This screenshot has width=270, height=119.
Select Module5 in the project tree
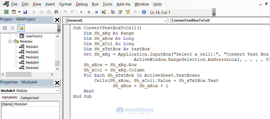(x=32, y=68)
